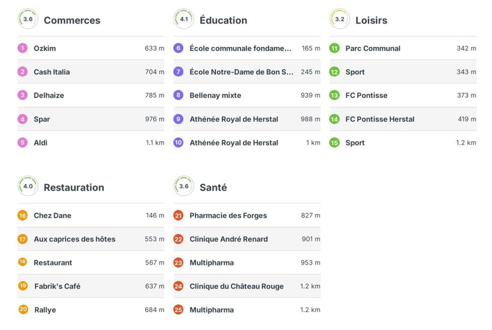Select the Pharmacie des Forges name
Viewport: 492px width, 330px height.
click(x=228, y=216)
